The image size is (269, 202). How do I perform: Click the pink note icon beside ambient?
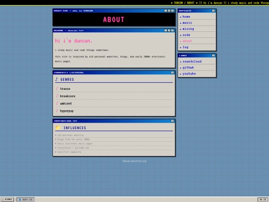click(57, 103)
